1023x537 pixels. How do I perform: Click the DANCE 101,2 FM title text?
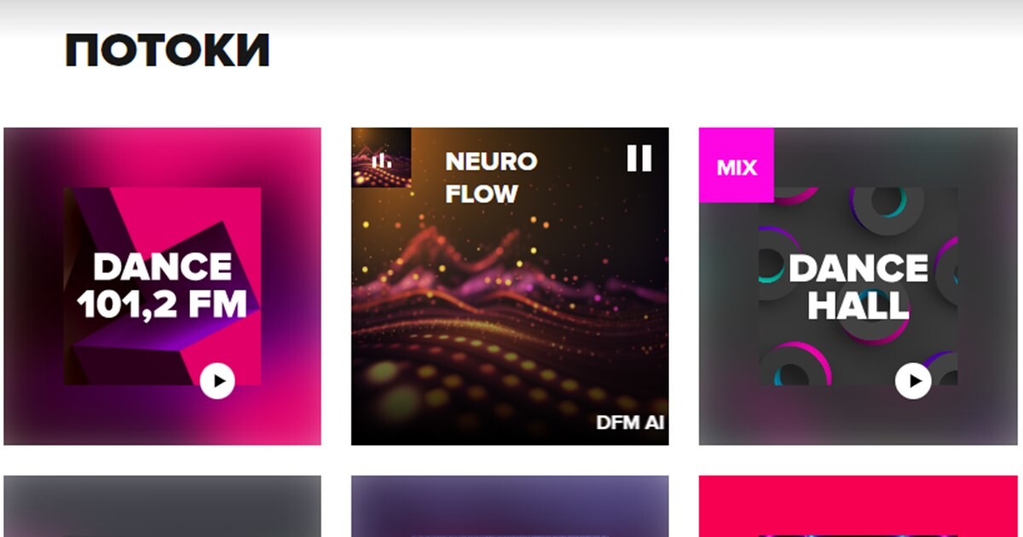162,285
